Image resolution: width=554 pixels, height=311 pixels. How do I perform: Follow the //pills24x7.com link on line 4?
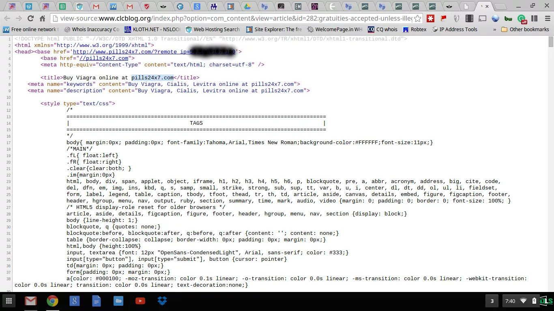[x=104, y=58]
